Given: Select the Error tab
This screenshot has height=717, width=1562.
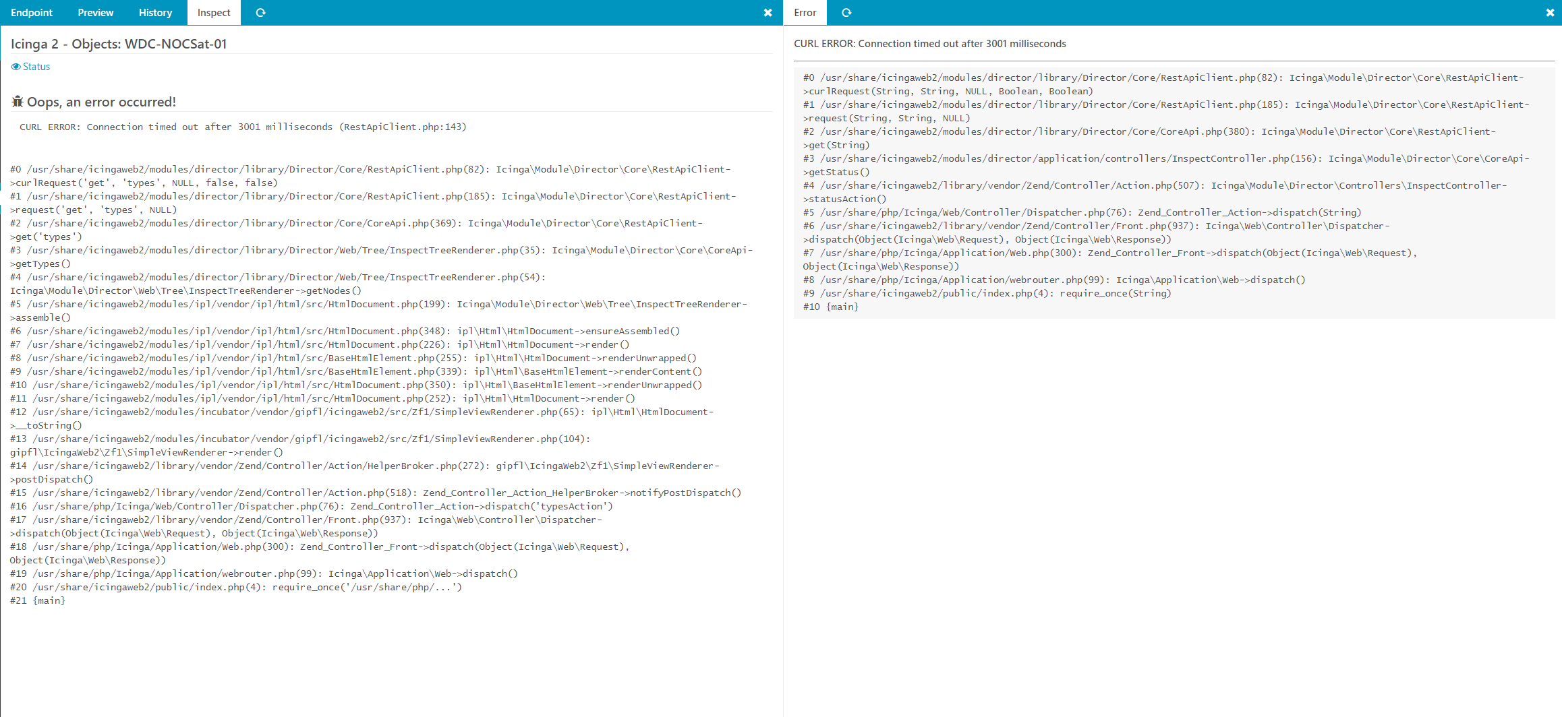Looking at the screenshot, I should [x=804, y=12].
